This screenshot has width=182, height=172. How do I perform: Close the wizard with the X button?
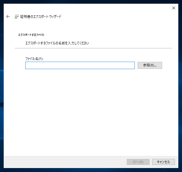(174, 8)
